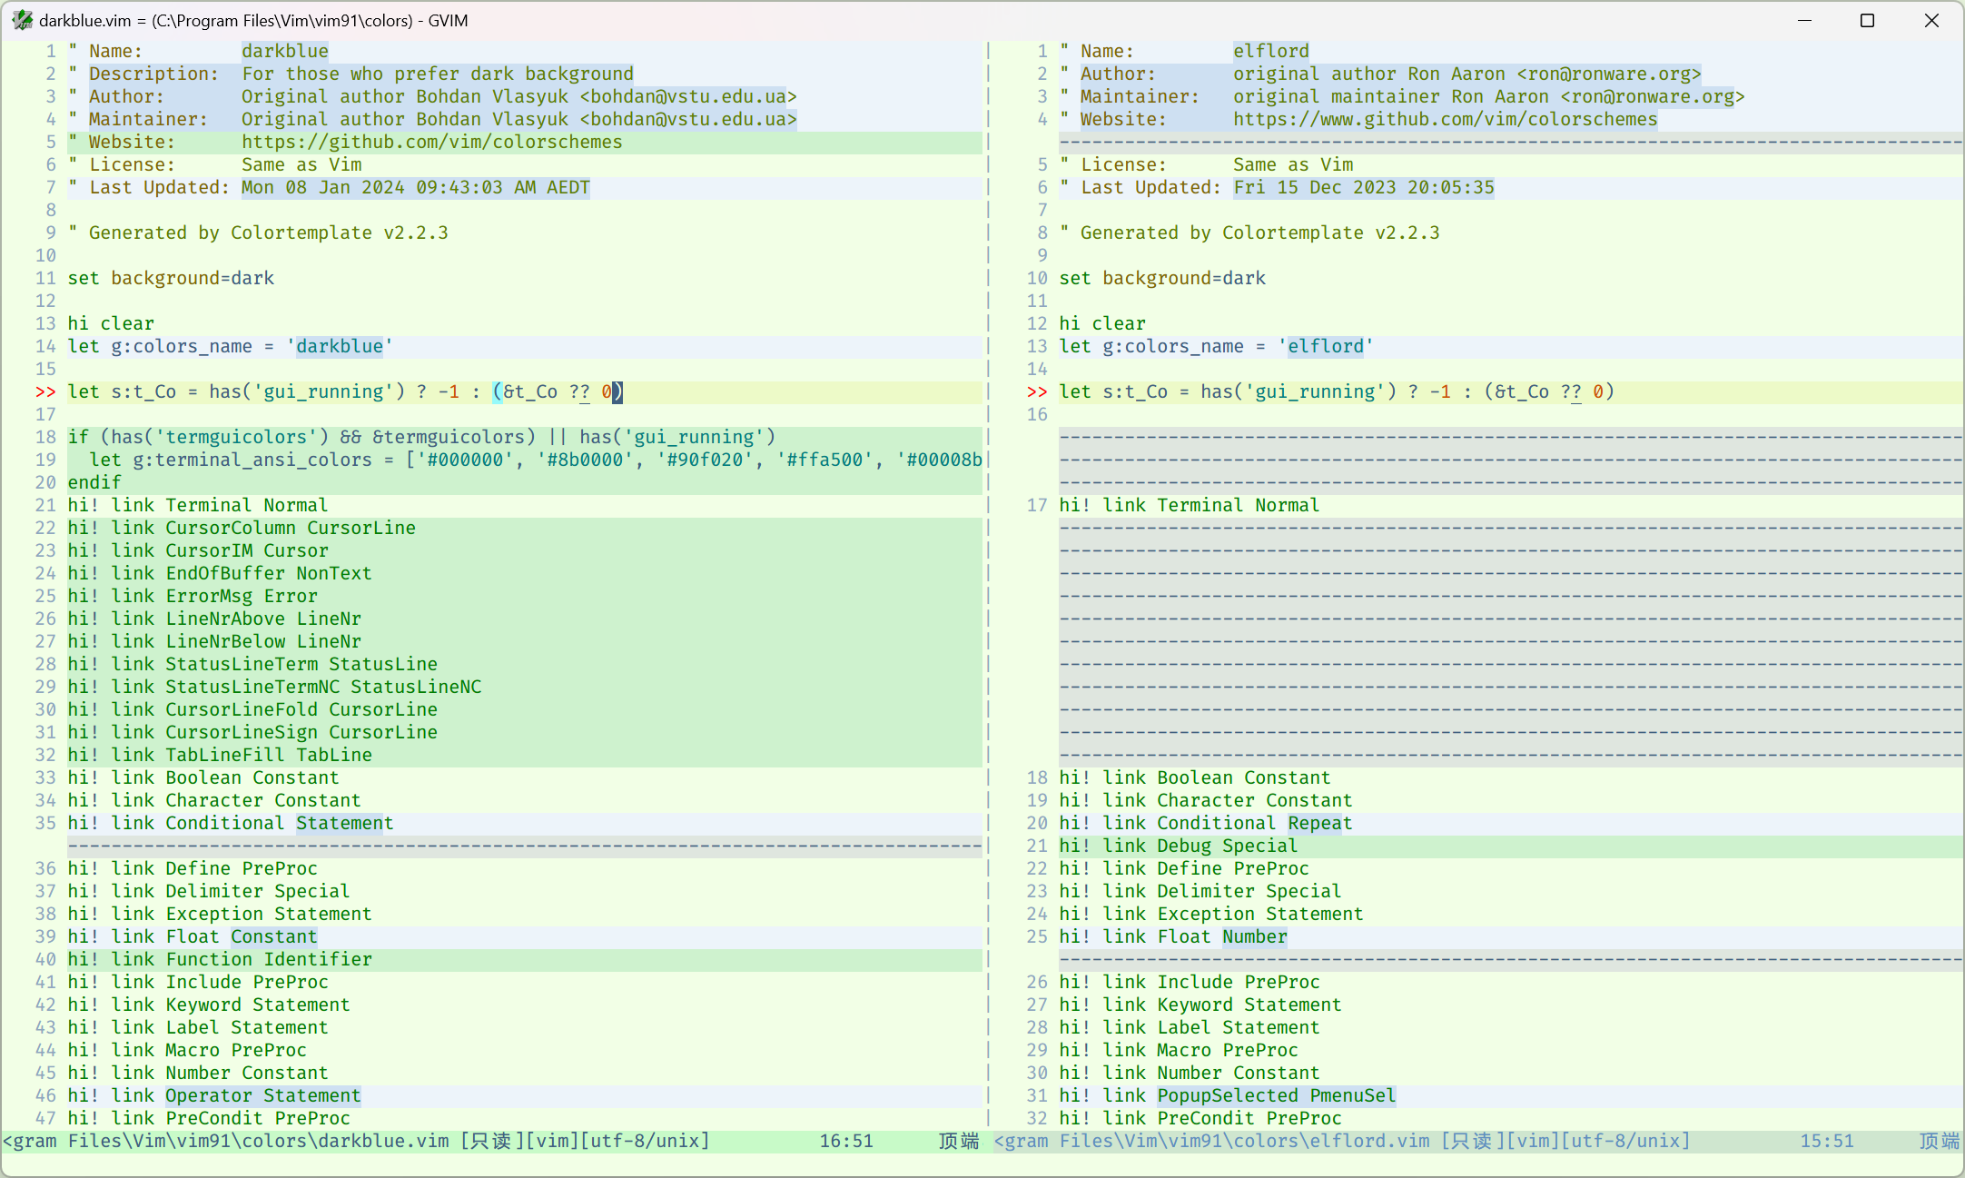
Task: Click highlighted 'Constant' on left line 39
Action: pos(274,937)
